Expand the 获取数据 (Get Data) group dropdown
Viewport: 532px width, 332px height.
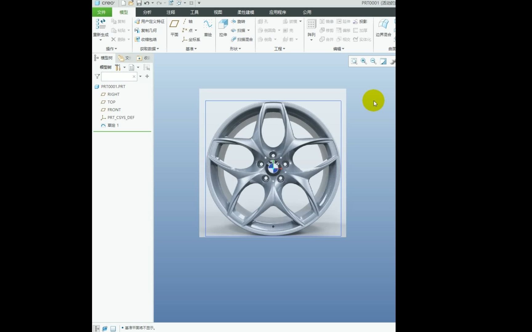[150, 49]
